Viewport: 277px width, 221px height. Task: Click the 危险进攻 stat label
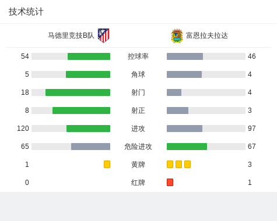138,147
